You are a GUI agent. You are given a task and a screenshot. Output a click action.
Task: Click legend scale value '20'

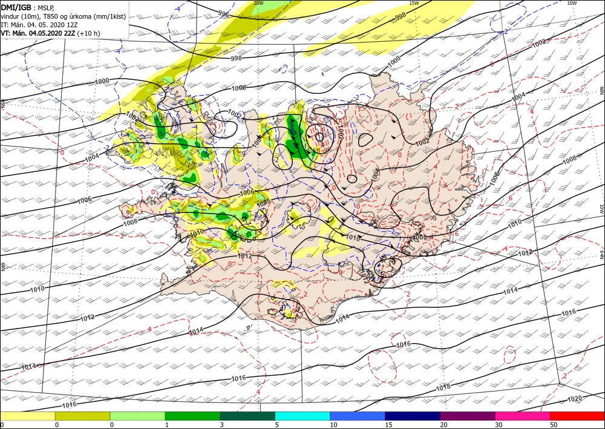tap(443, 425)
